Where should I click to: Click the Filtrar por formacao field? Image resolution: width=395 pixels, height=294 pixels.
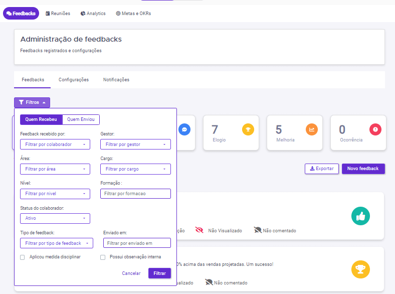135,194
